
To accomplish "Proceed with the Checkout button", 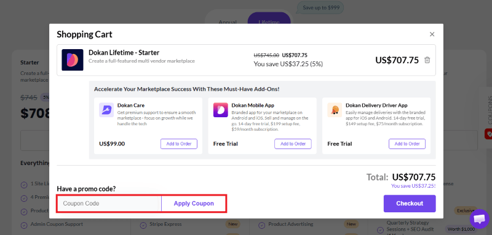I will pyautogui.click(x=410, y=203).
